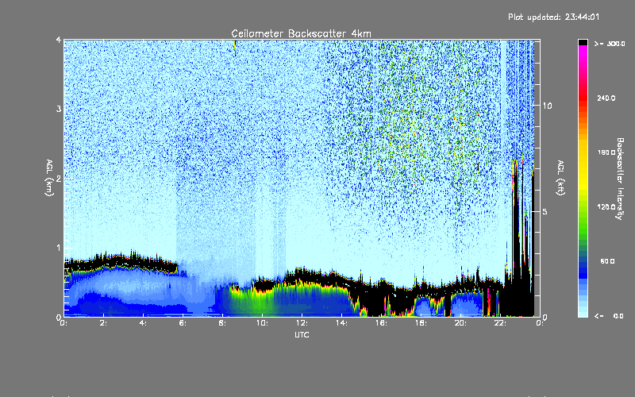Click the '120.0' colorbar value
635x397 pixels.
tap(606, 207)
